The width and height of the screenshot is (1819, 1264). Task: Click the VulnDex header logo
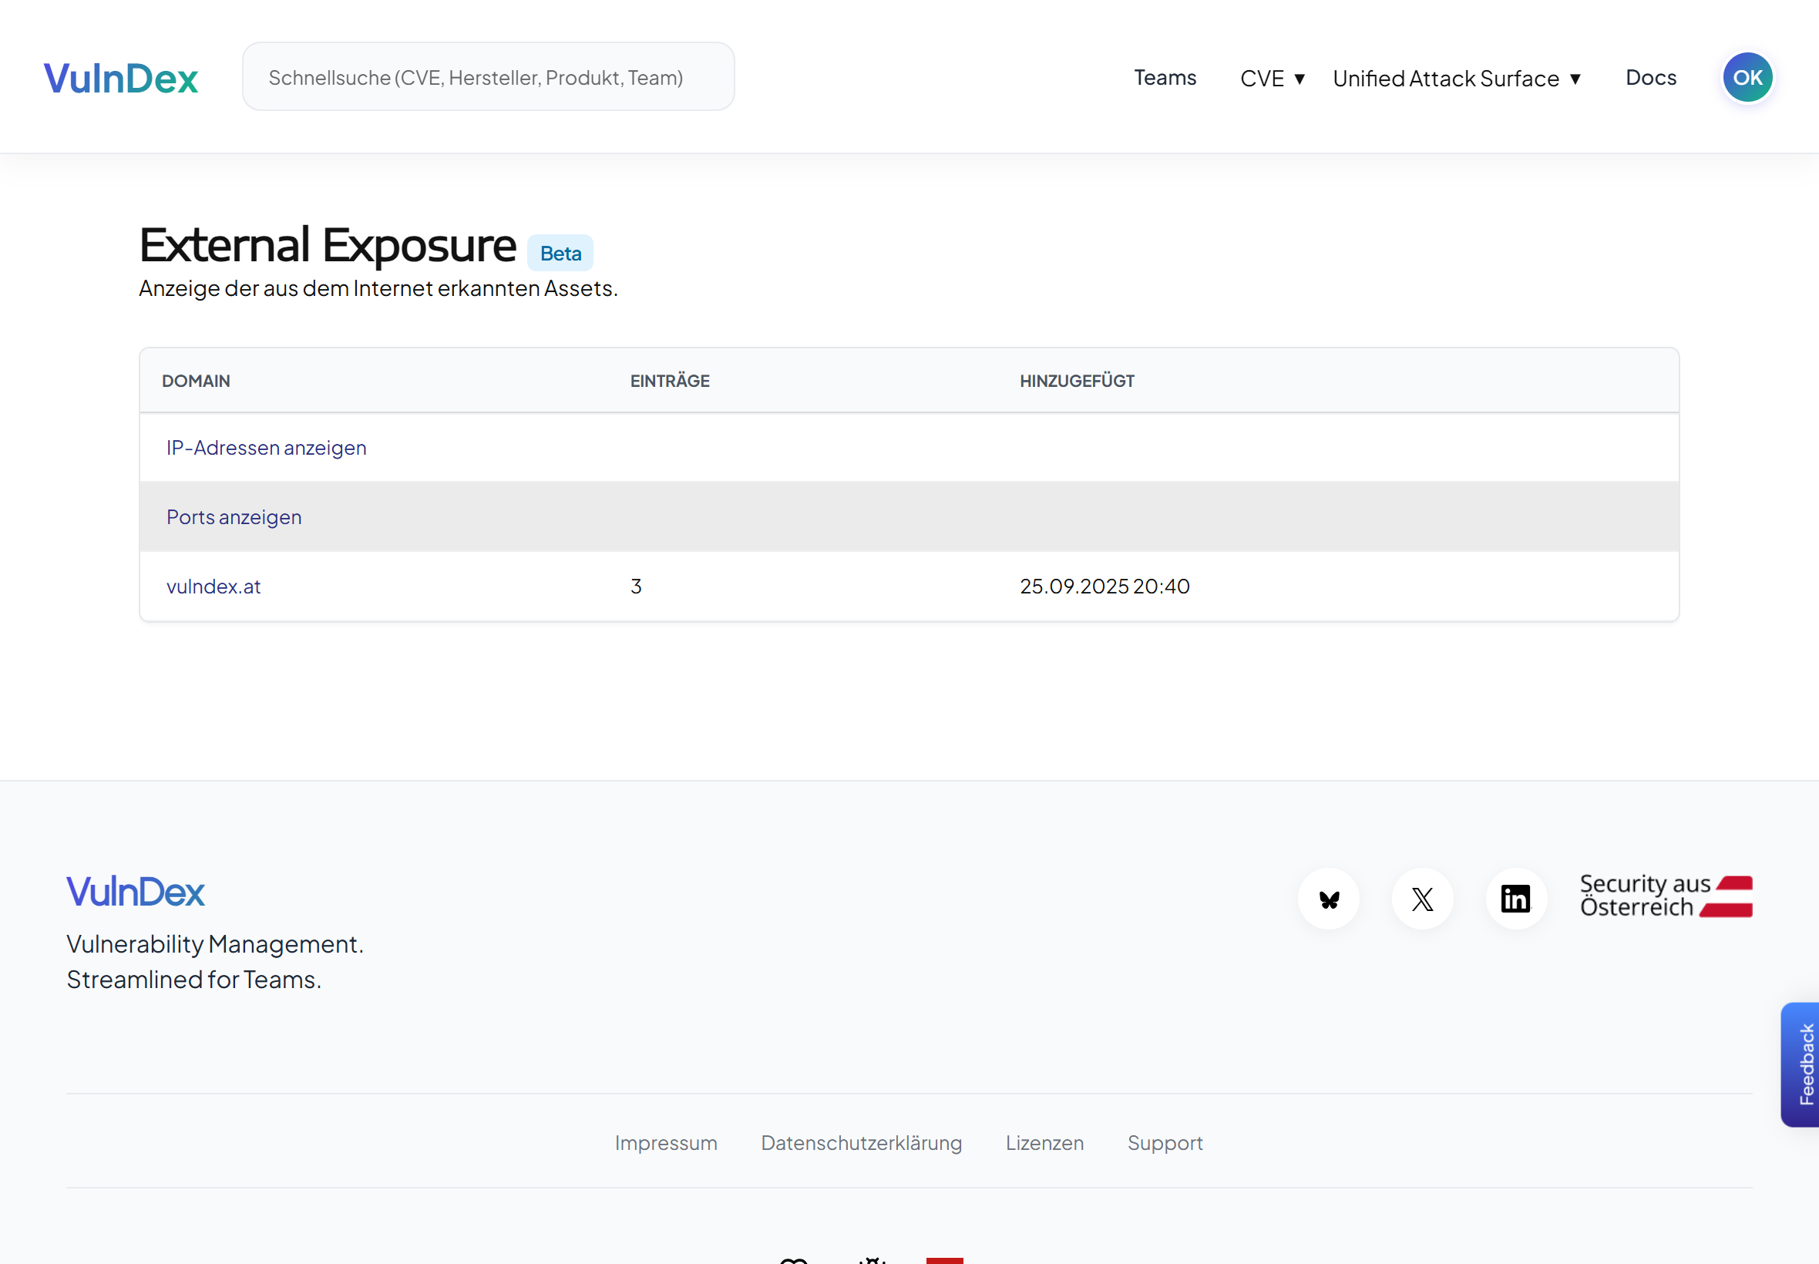121,78
